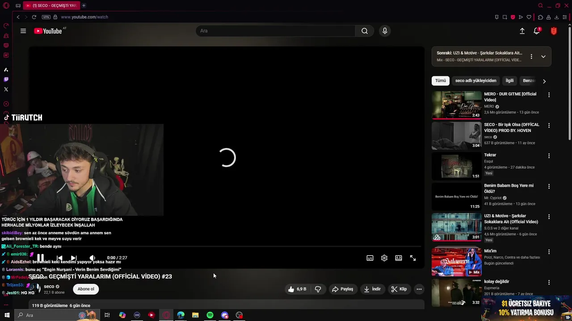Open options for MERO - DUR GITME

coord(549,95)
